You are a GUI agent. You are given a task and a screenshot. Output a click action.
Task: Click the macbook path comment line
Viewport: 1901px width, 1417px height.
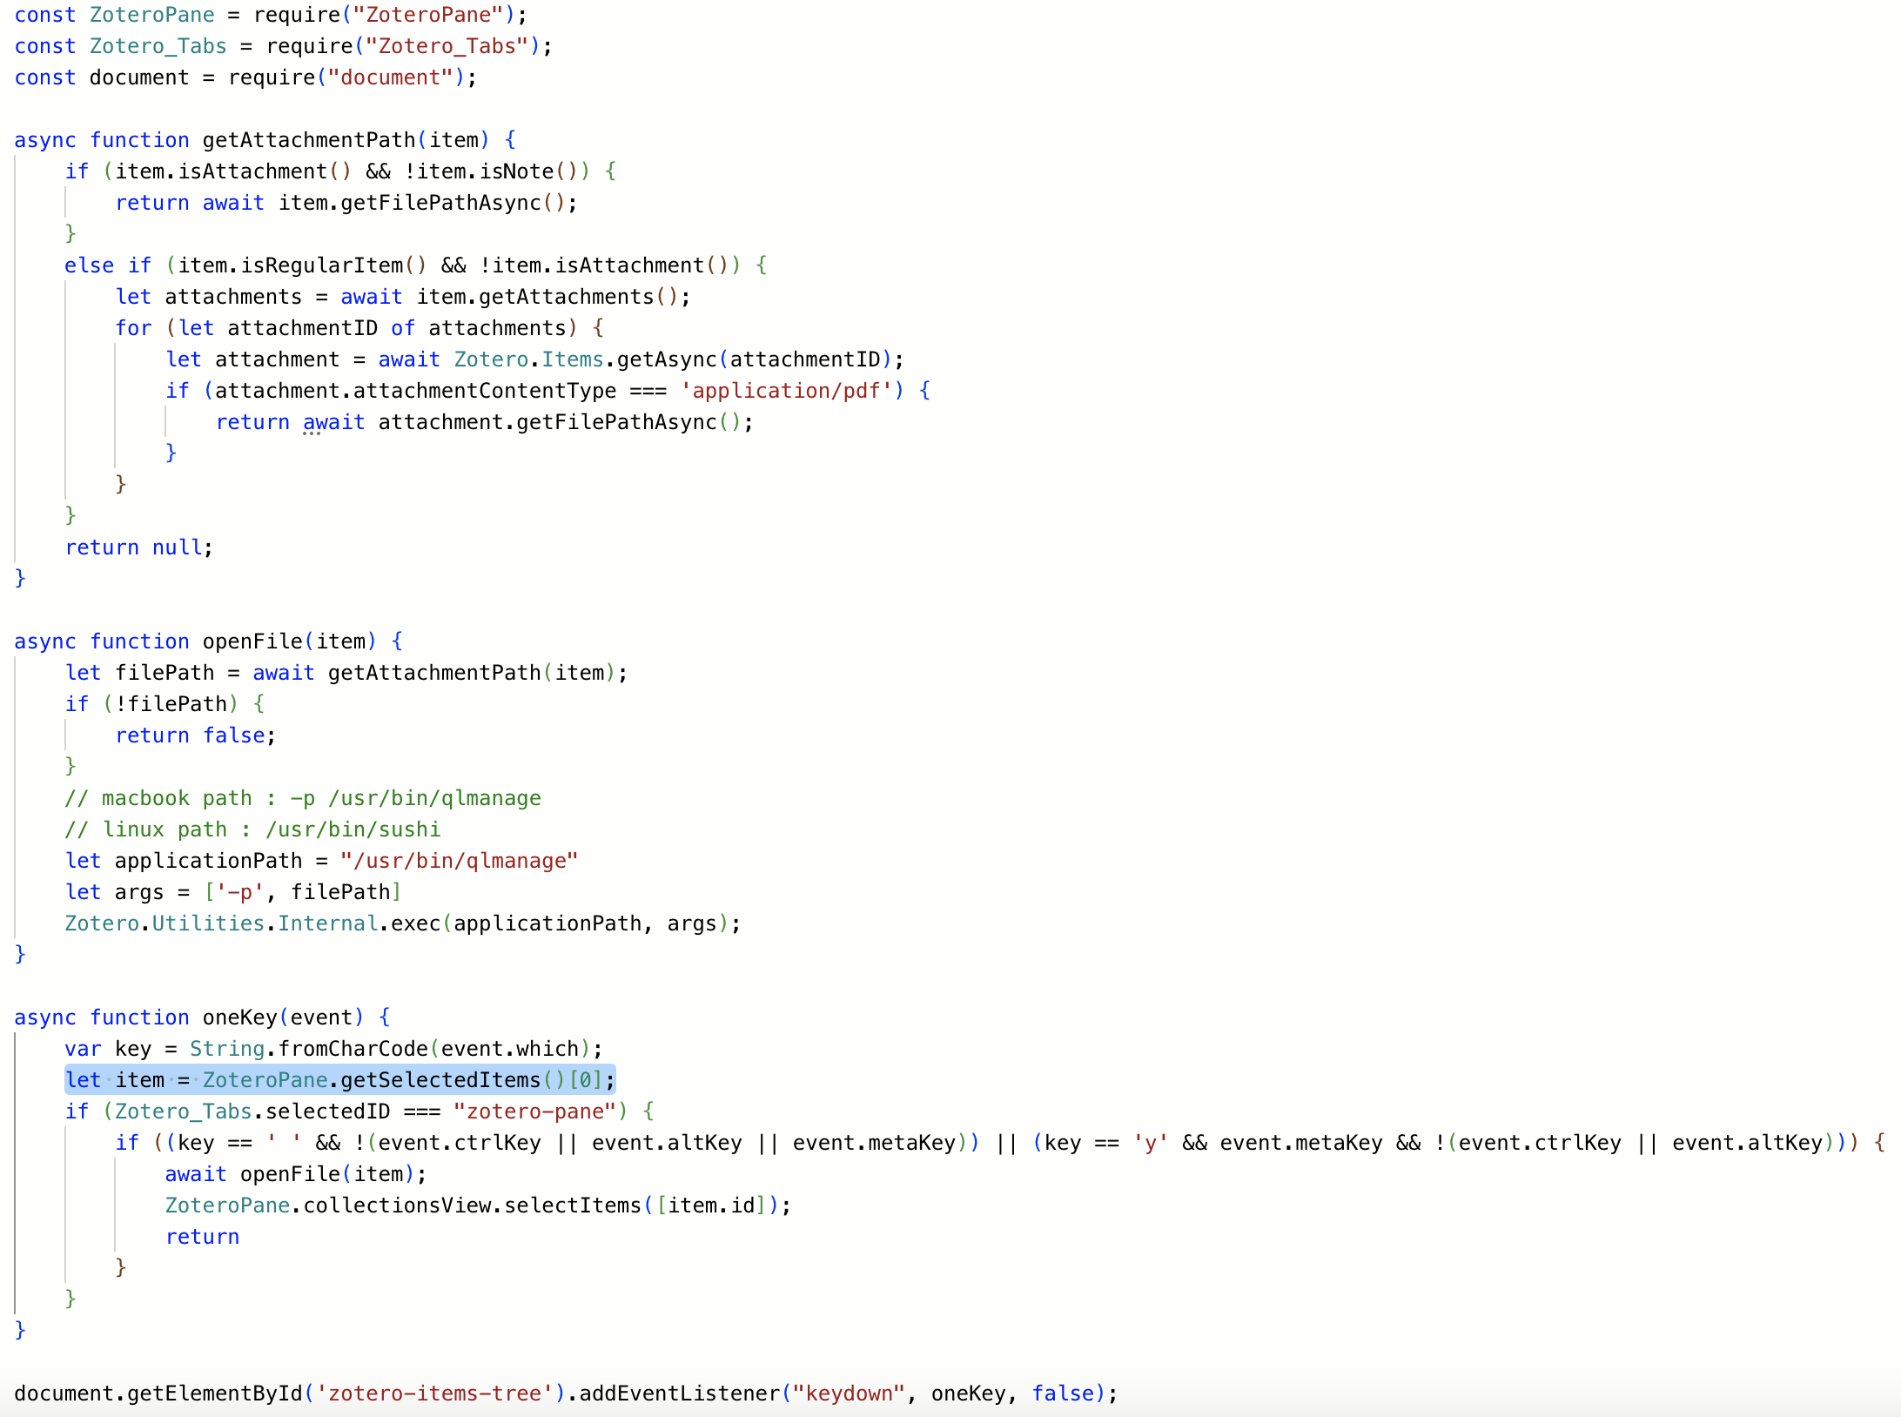pyautogui.click(x=303, y=798)
